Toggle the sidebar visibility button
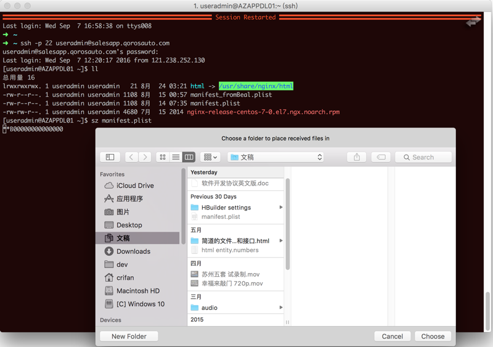The width and height of the screenshot is (493, 347). click(110, 157)
